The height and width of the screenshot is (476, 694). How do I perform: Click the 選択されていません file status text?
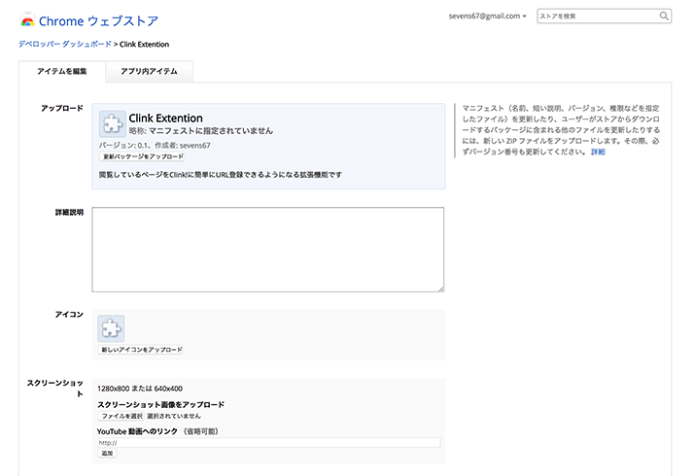pyautogui.click(x=173, y=416)
